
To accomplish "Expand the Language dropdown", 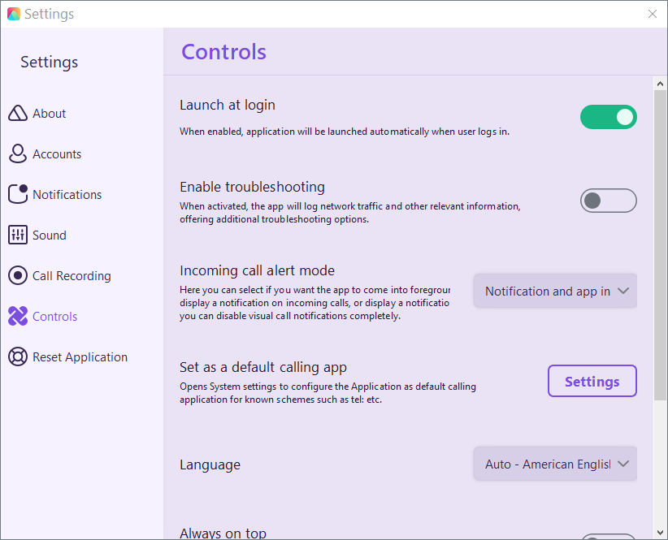I will 555,464.
